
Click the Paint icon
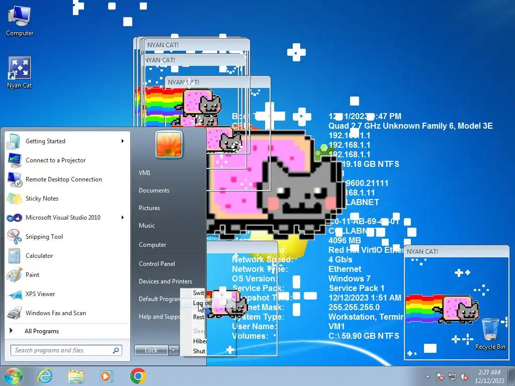14,275
